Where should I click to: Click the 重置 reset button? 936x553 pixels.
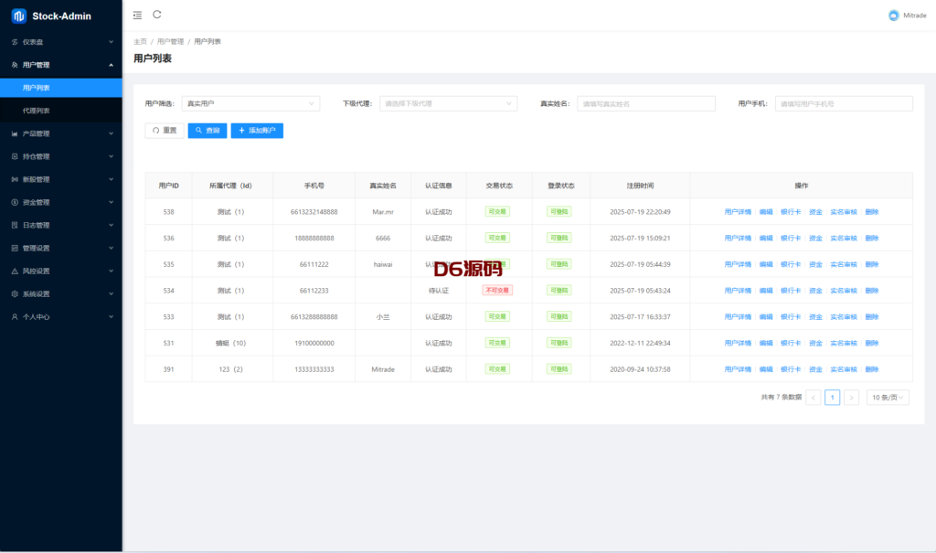(165, 131)
